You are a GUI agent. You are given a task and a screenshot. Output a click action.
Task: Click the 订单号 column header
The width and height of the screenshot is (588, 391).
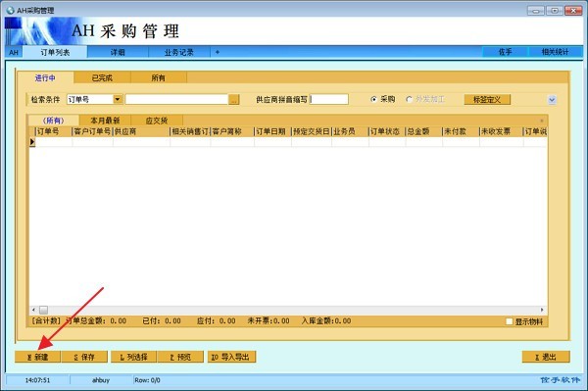53,131
